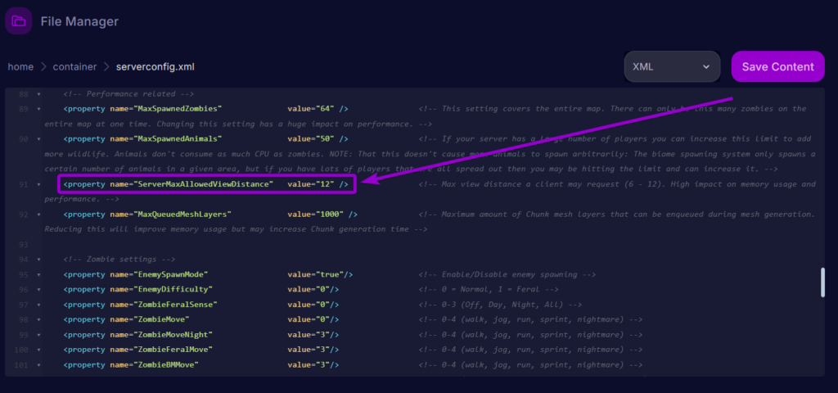Click line number 93 in the gutter
The image size is (838, 393).
[23, 244]
